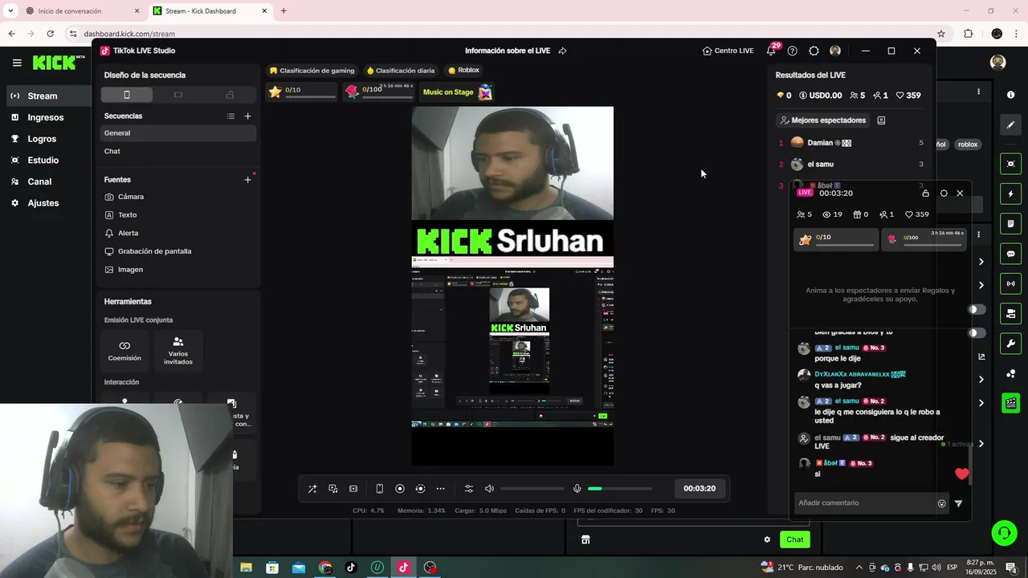Click the dashed-circle replay capture icon
Screen dimensions: 1028x578
(x=420, y=489)
